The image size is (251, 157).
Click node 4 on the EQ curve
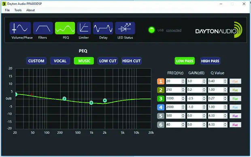tap(105, 100)
